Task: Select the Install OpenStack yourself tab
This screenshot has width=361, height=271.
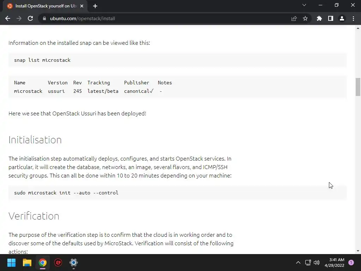Action: (x=45, y=6)
